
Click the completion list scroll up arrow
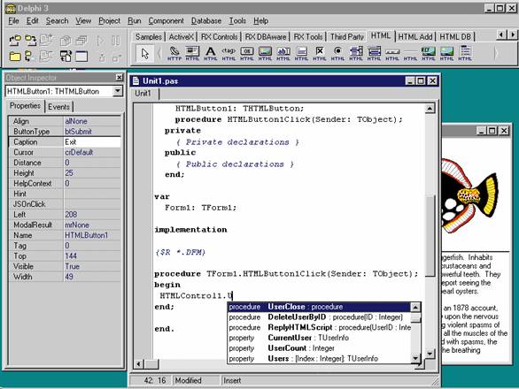pos(415,307)
